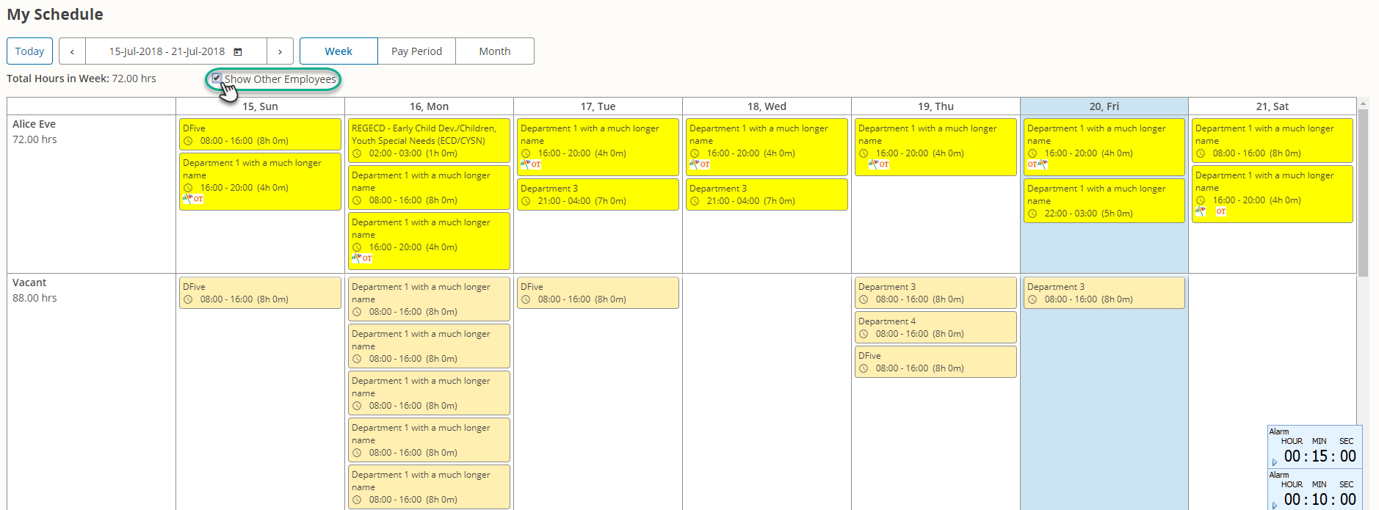The height and width of the screenshot is (510, 1379).
Task: Click the OT badge on Alice Eve's Friday shift
Action: (x=1032, y=164)
